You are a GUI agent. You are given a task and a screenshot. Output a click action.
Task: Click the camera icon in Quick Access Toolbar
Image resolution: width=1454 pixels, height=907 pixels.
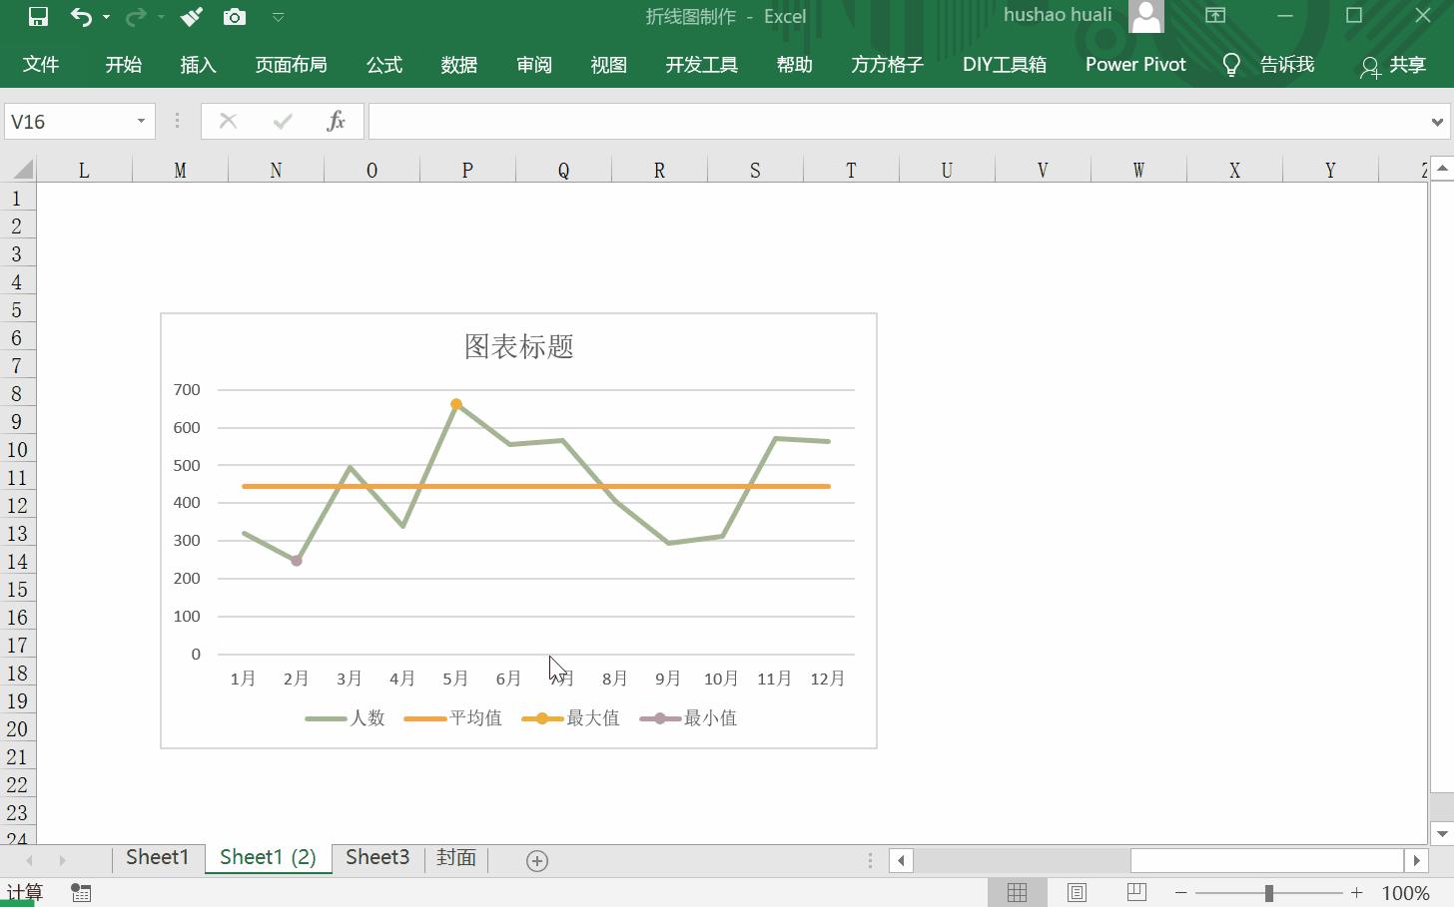coord(235,16)
